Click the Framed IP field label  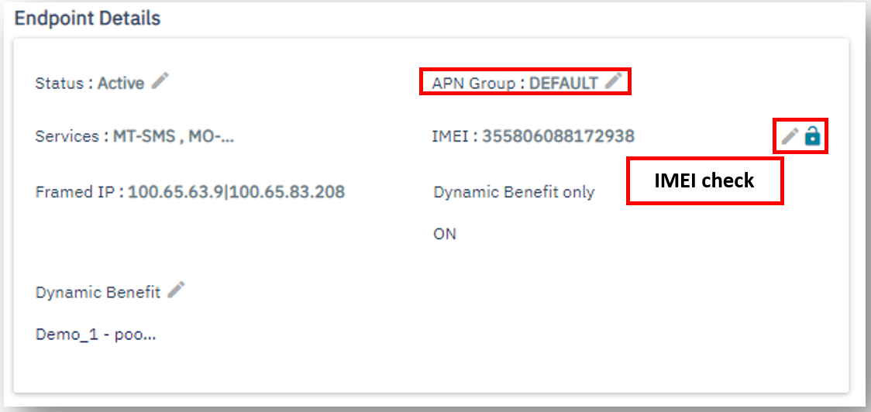76,192
